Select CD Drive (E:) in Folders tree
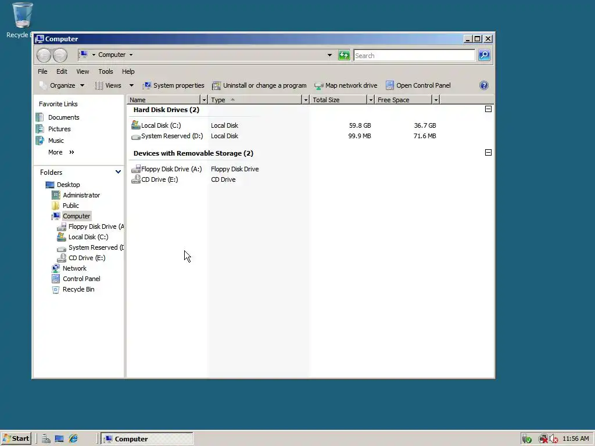The image size is (595, 446). click(87, 258)
